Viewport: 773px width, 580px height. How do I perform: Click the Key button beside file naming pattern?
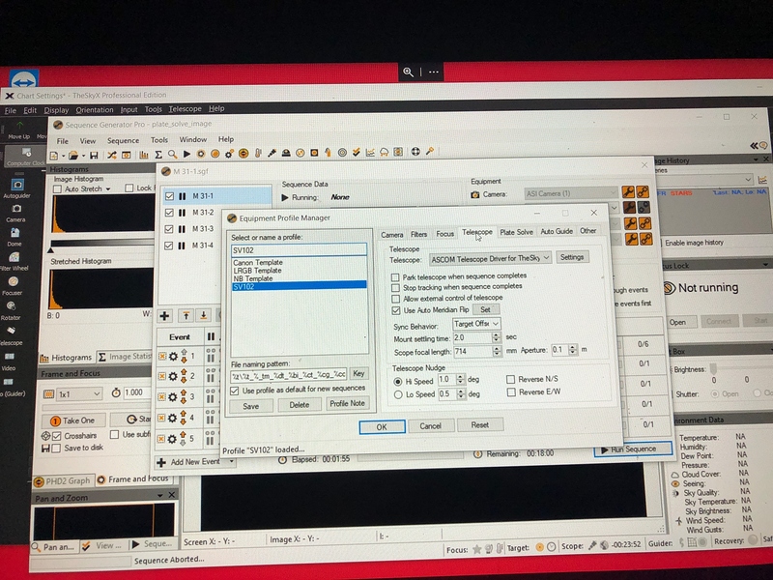(x=358, y=374)
